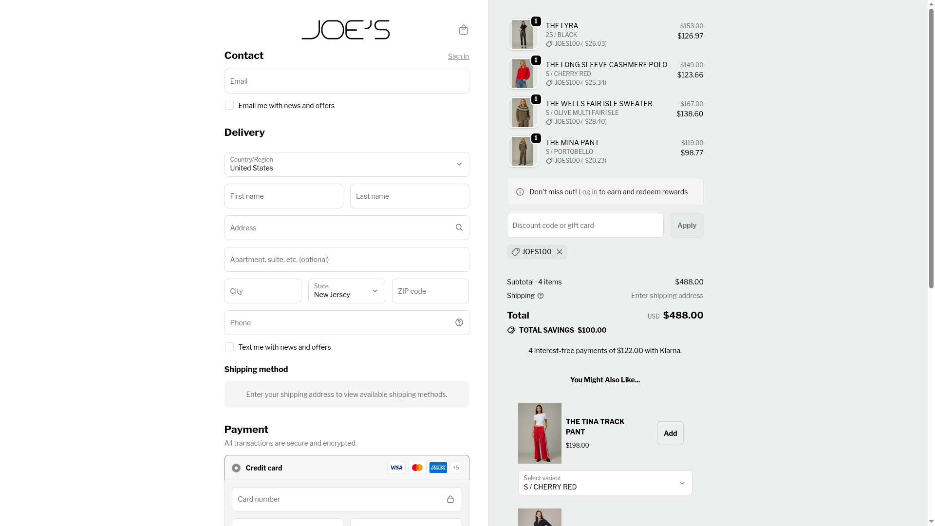Click the JOE'S logo

346,30
